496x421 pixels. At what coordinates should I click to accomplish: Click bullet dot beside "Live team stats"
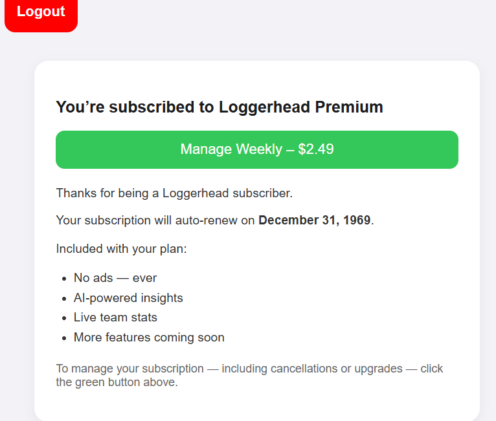point(64,318)
